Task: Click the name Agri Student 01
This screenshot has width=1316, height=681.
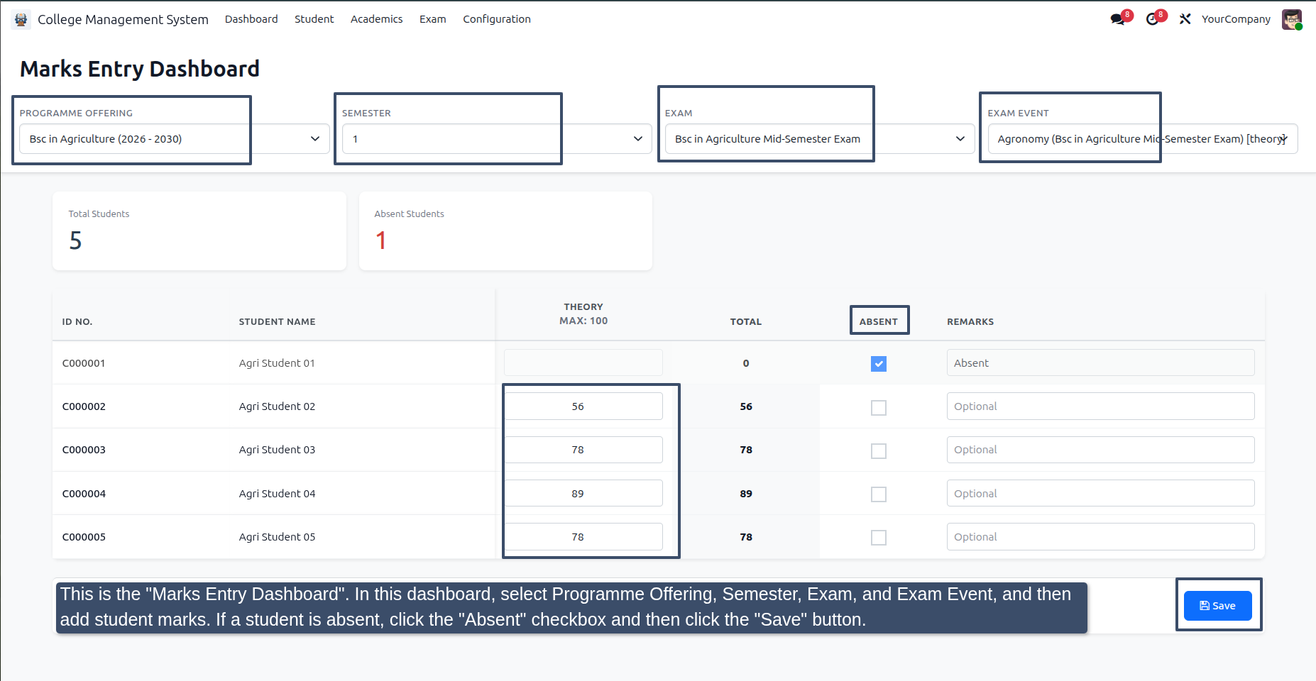Action: (x=277, y=363)
